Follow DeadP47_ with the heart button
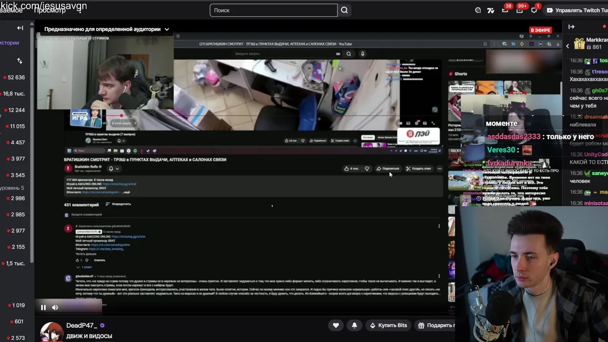This screenshot has width=608, height=342. [336, 325]
